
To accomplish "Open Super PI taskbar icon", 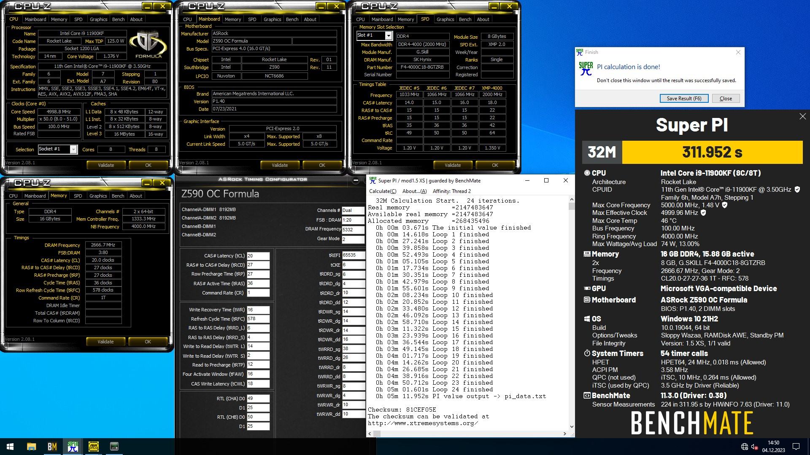I will point(73,447).
